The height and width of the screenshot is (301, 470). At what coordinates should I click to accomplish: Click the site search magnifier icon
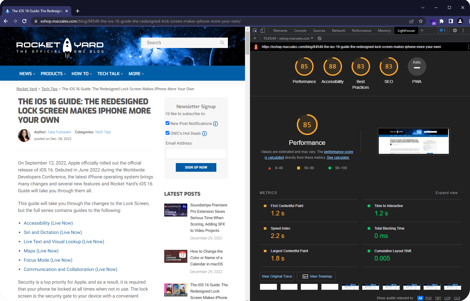tap(222, 43)
